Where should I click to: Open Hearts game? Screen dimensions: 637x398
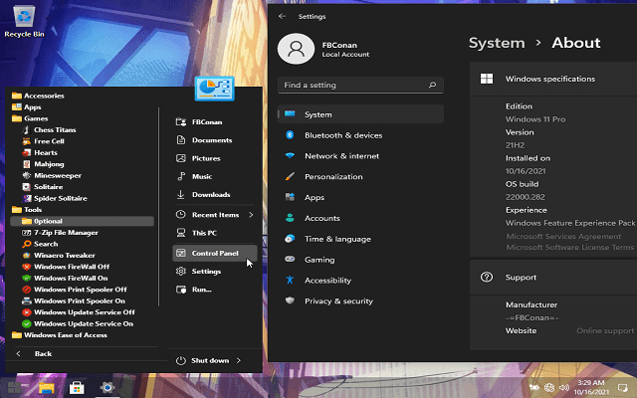pyautogui.click(x=40, y=152)
